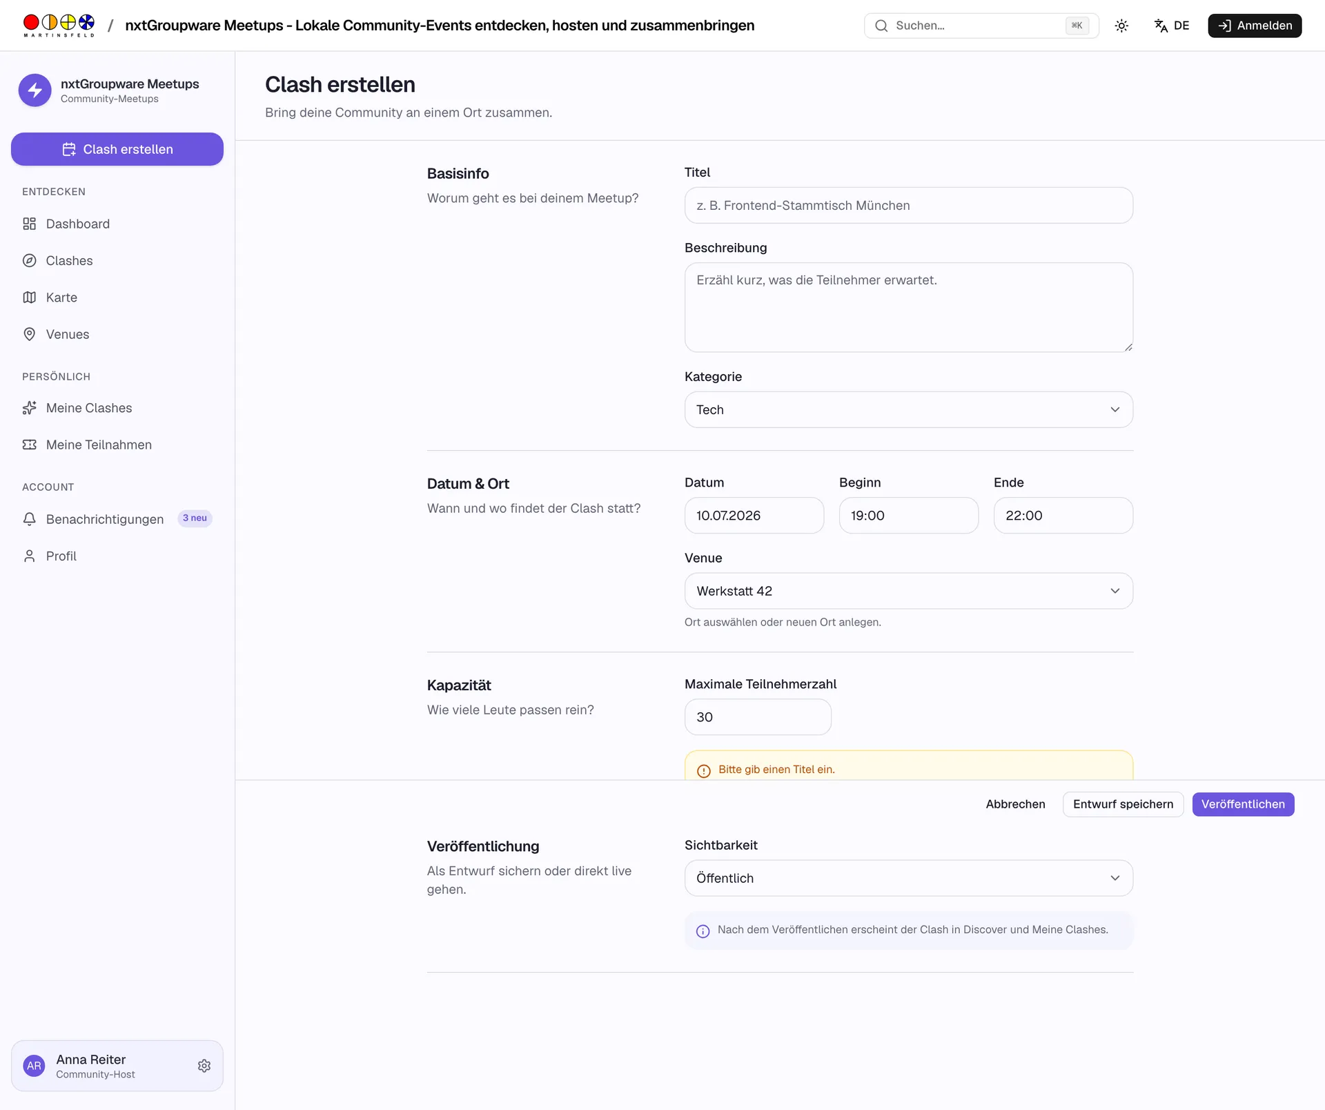Click the Maximale Teilnehmerzahl field
Image resolution: width=1325 pixels, height=1110 pixels.
click(758, 717)
